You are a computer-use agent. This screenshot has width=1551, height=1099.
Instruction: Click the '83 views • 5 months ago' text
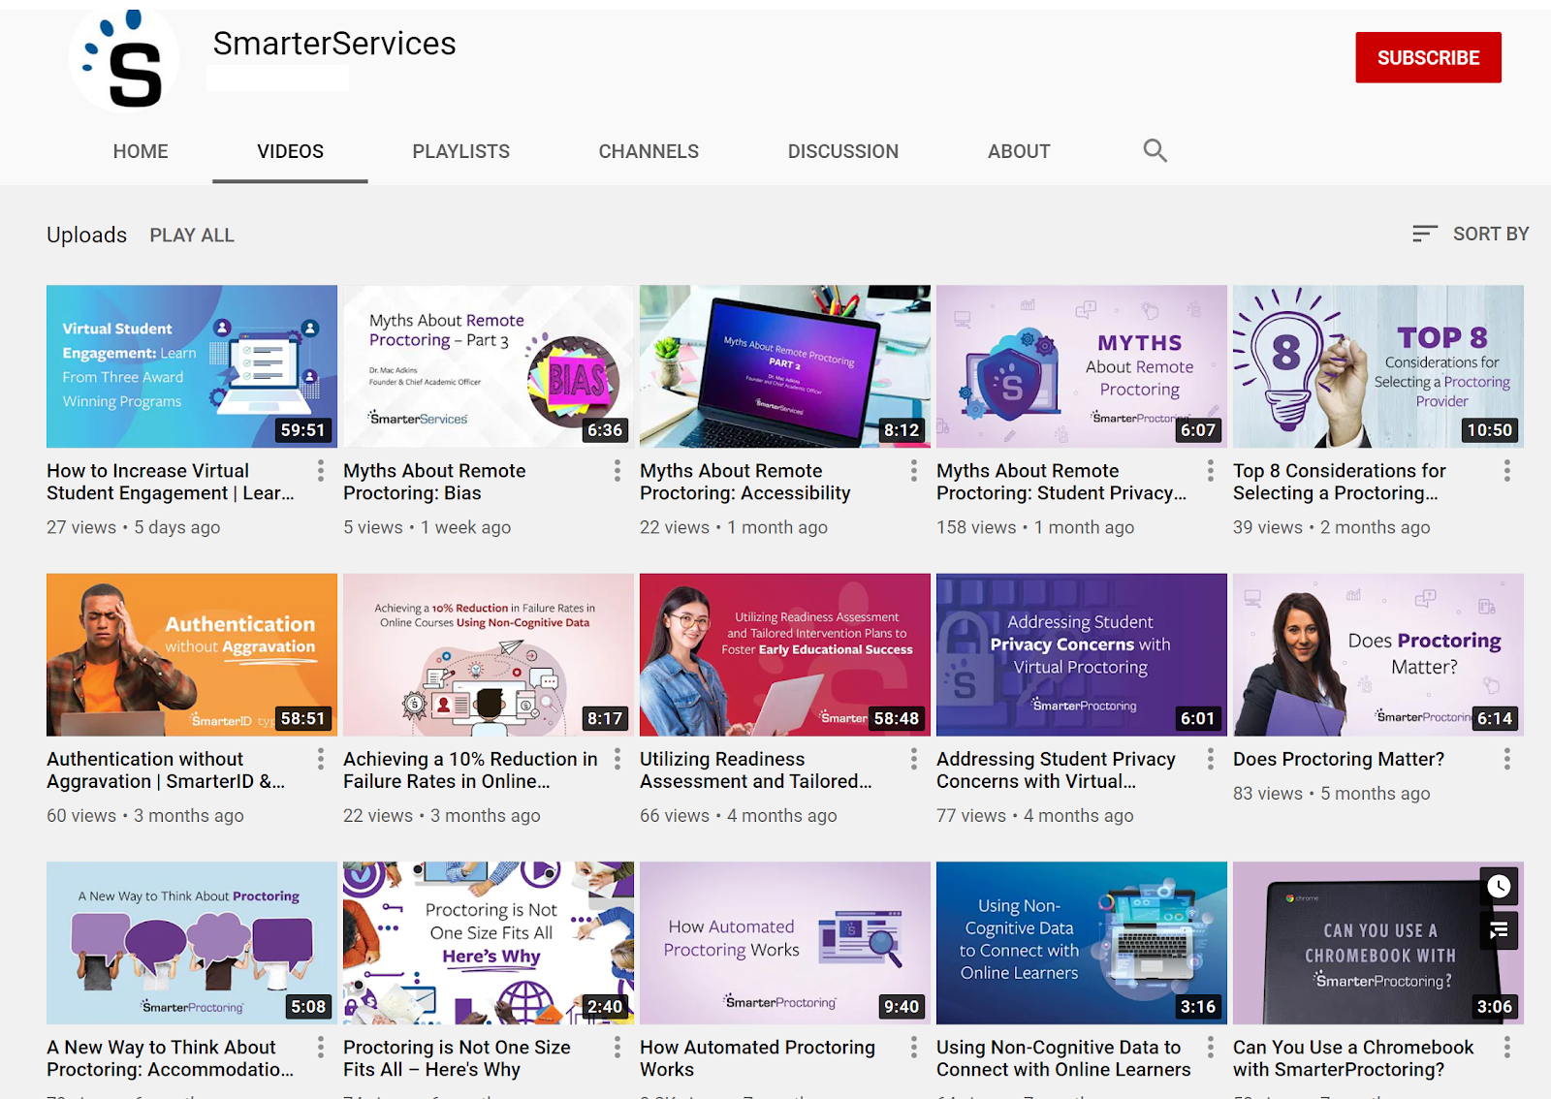(1332, 794)
